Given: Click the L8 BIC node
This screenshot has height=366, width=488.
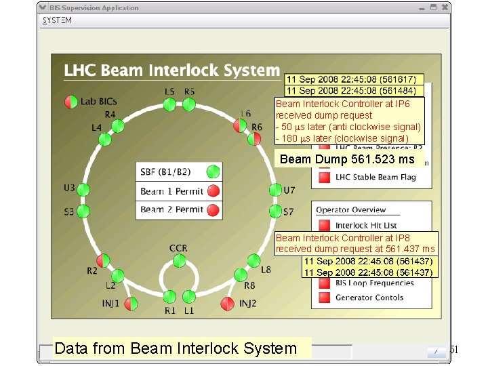Looking at the screenshot, I should [253, 260].
